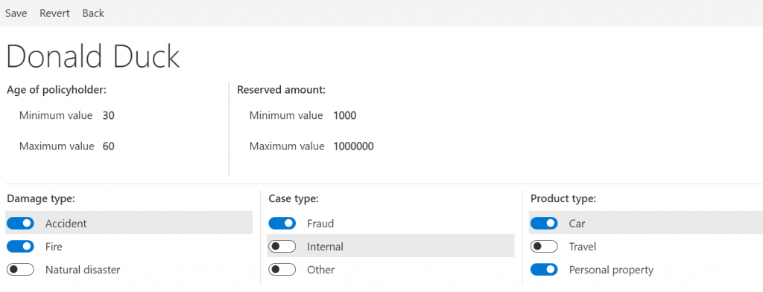763x292 pixels.
Task: Click Revert in the top bar
Action: [x=54, y=13]
